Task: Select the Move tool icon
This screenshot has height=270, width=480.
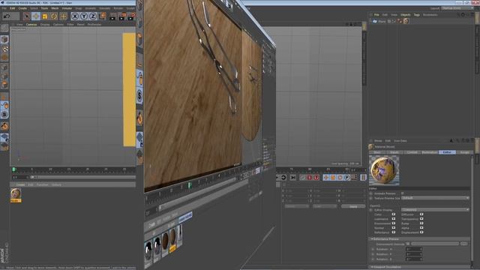Action: tap(36, 16)
